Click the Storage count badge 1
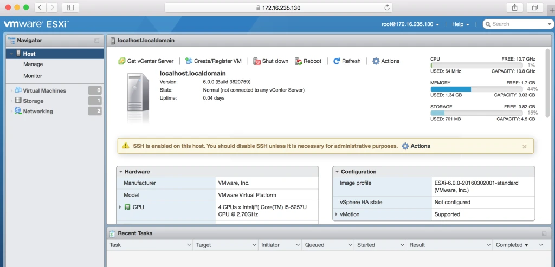Image resolution: width=555 pixels, height=267 pixels. point(95,101)
